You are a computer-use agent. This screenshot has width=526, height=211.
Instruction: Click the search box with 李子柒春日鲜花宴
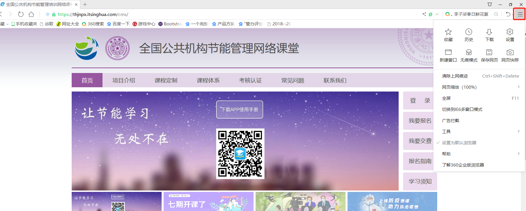tap(471, 14)
